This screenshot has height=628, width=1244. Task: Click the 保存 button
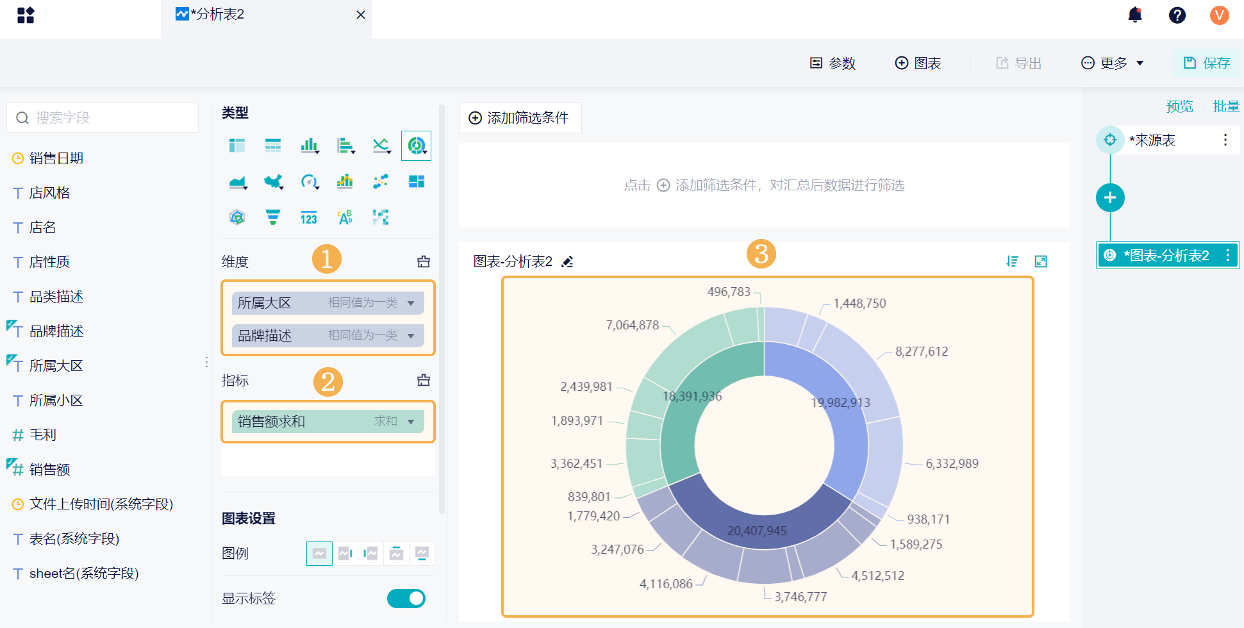(1206, 63)
